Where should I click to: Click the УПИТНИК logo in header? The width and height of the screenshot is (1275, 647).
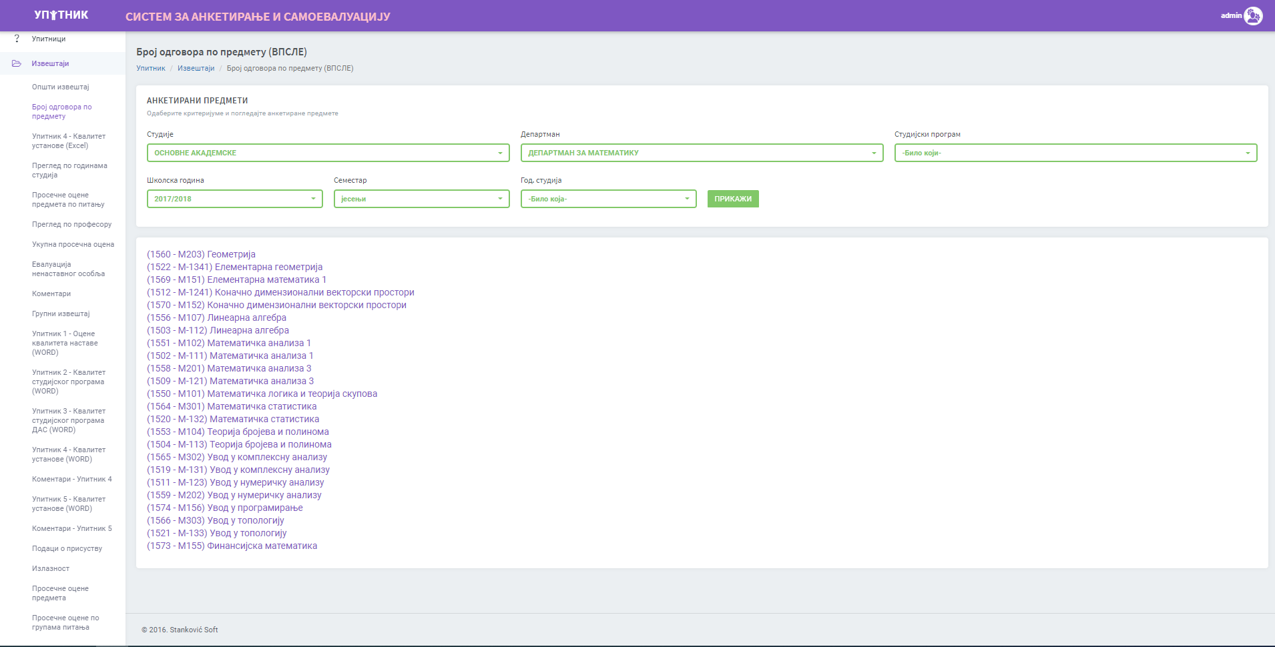pyautogui.click(x=61, y=15)
